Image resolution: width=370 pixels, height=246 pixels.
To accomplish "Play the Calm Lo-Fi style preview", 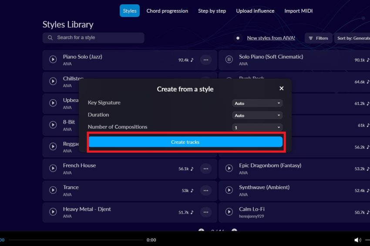I will [x=229, y=212].
